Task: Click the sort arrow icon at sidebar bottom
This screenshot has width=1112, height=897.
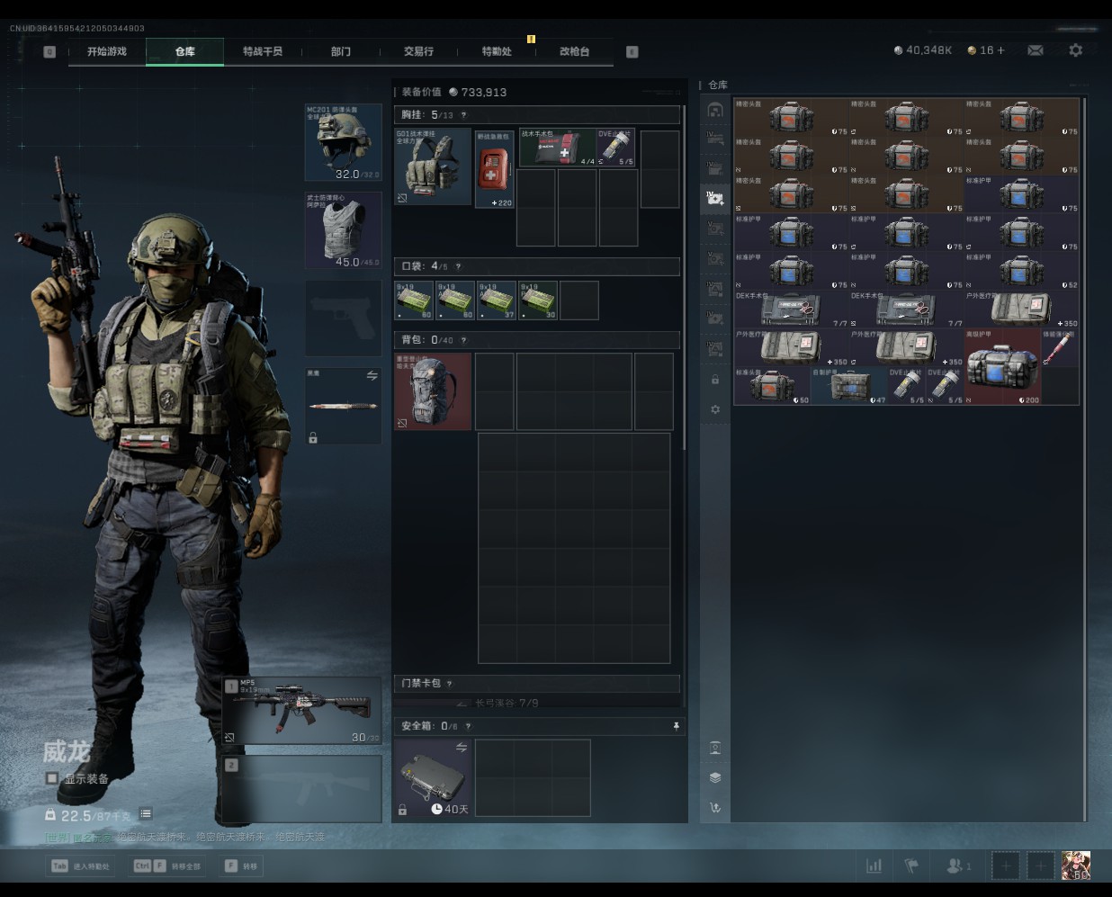Action: coord(715,807)
